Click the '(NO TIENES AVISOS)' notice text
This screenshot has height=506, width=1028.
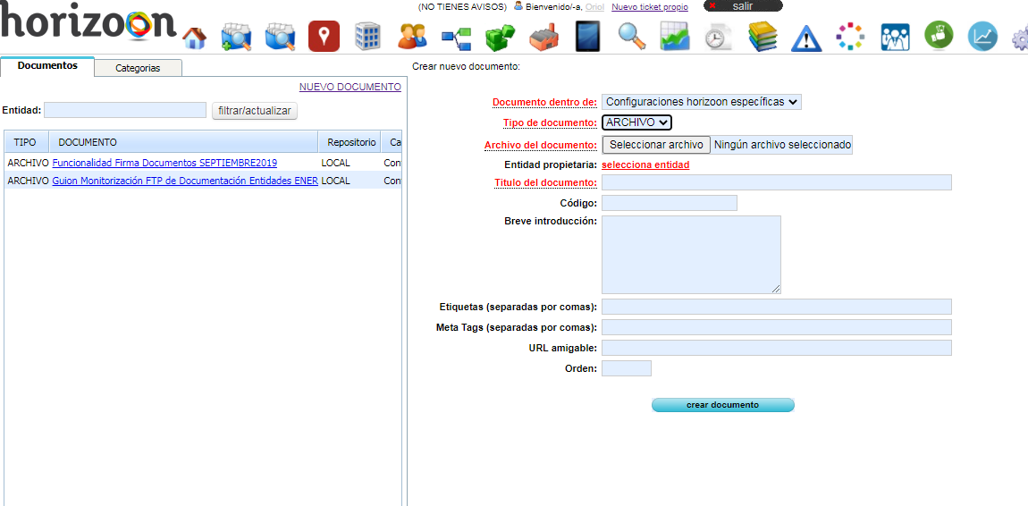click(x=462, y=6)
